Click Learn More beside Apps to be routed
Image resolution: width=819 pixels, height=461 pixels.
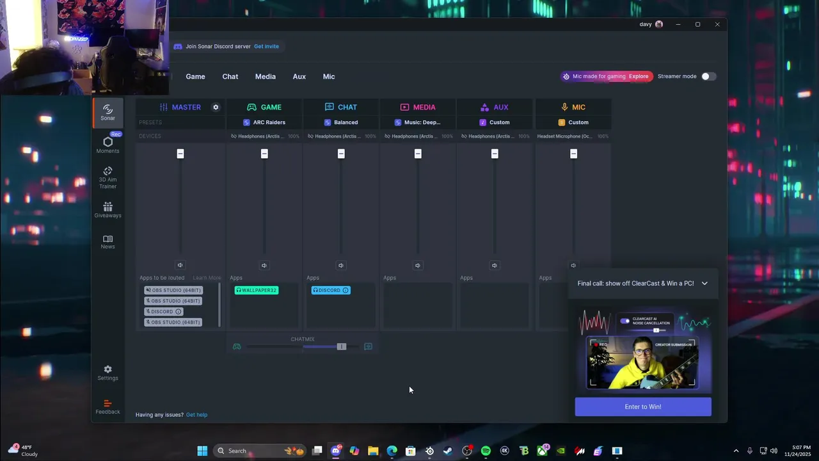tap(207, 278)
